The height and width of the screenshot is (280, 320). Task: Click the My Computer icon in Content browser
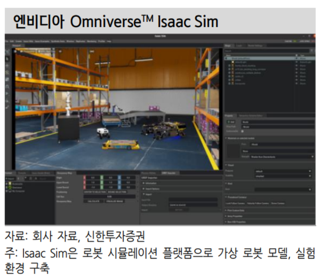pyautogui.click(x=9, y=191)
